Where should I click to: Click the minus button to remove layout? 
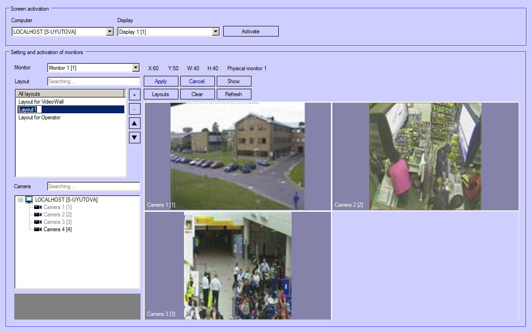point(135,109)
